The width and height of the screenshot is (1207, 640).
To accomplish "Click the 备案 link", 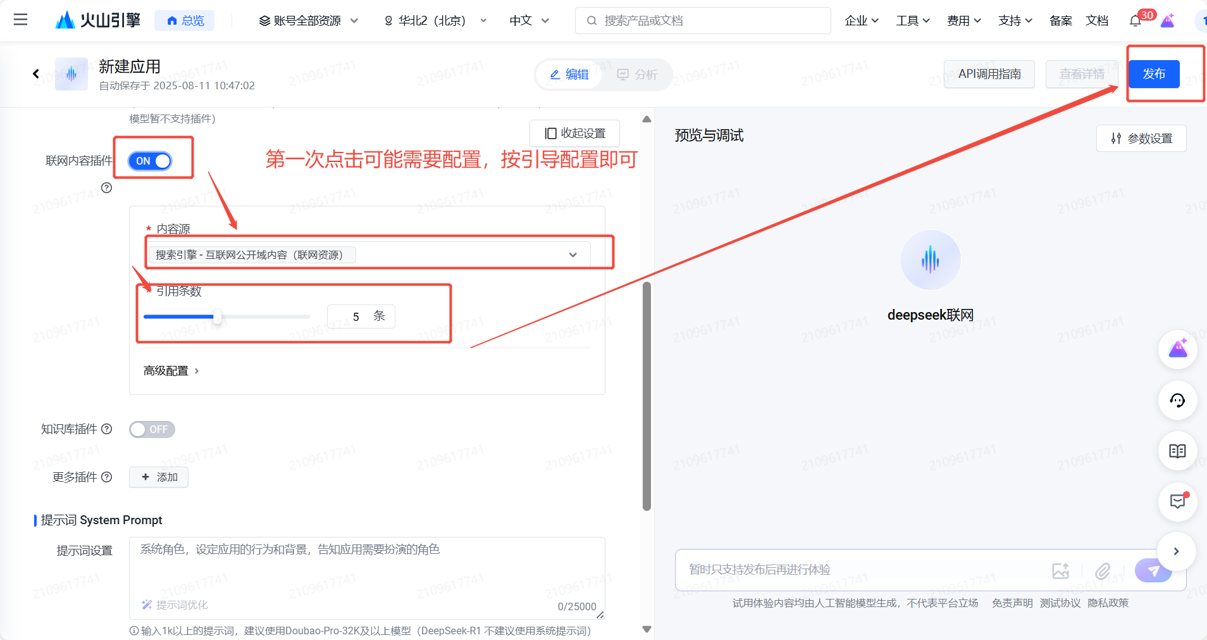I will (x=1060, y=21).
